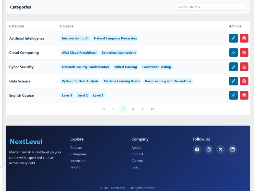The width and height of the screenshot is (255, 191).
Task: Go to the previous page
Action: pyautogui.click(x=113, y=109)
